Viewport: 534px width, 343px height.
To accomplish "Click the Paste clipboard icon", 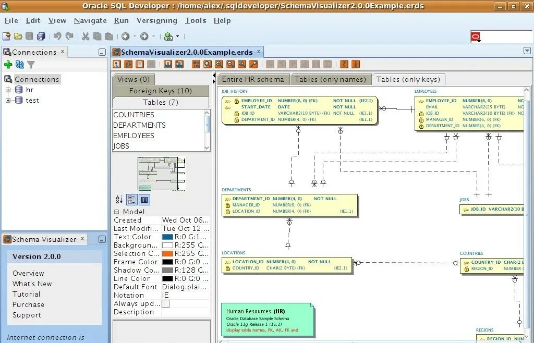I will [109, 36].
